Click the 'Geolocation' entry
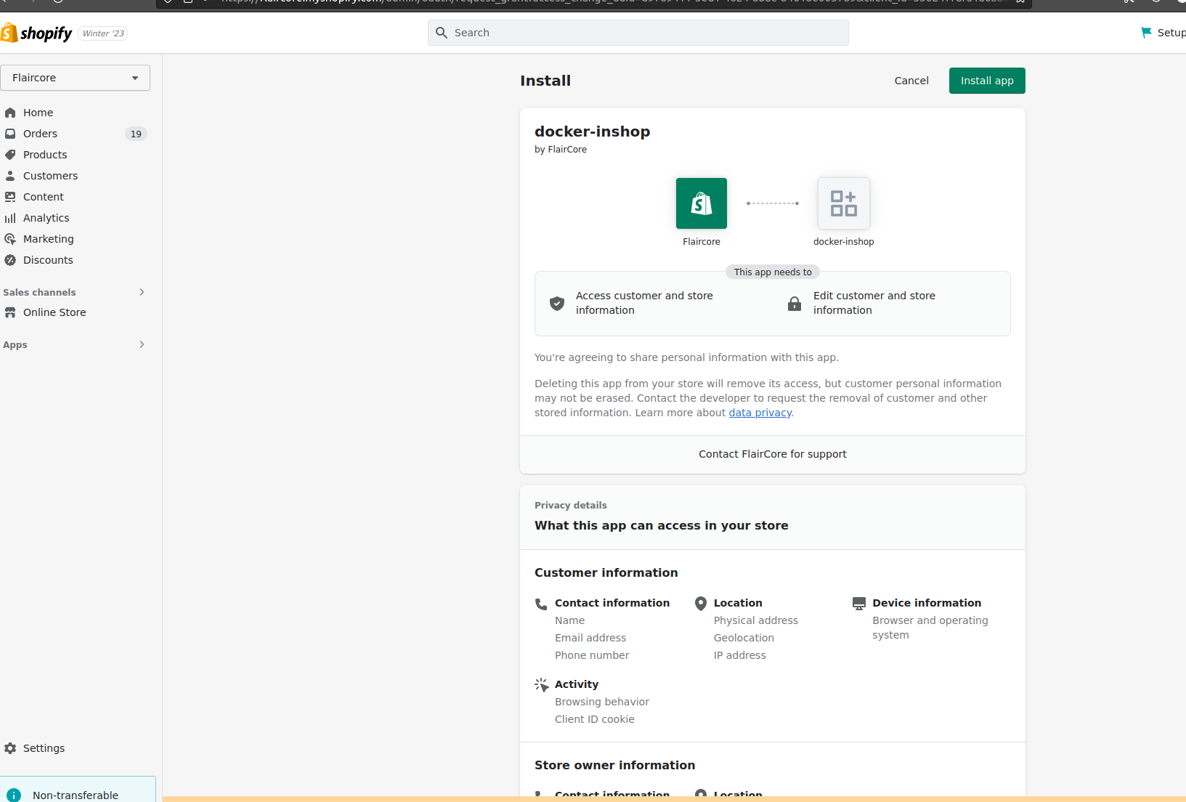Screen dimensions: 1186x802 (744, 638)
